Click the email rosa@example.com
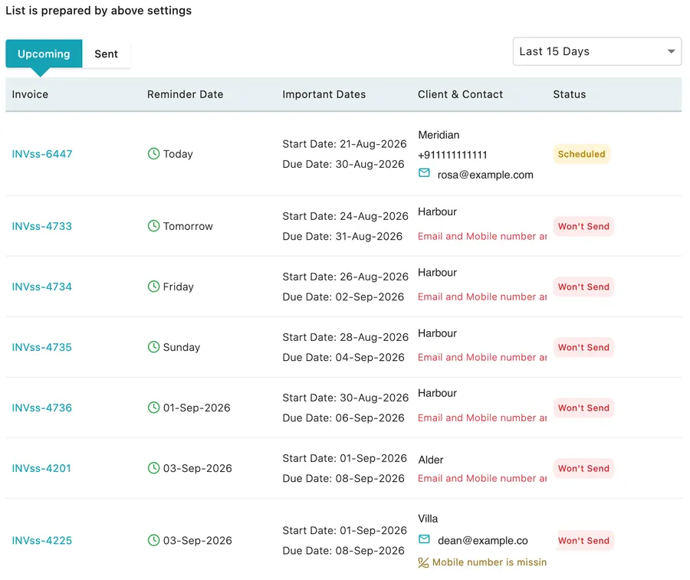690x580 pixels. 485,175
